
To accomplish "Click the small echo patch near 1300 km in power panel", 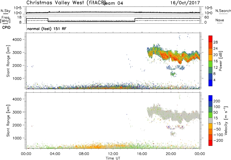I will pos(173,74).
